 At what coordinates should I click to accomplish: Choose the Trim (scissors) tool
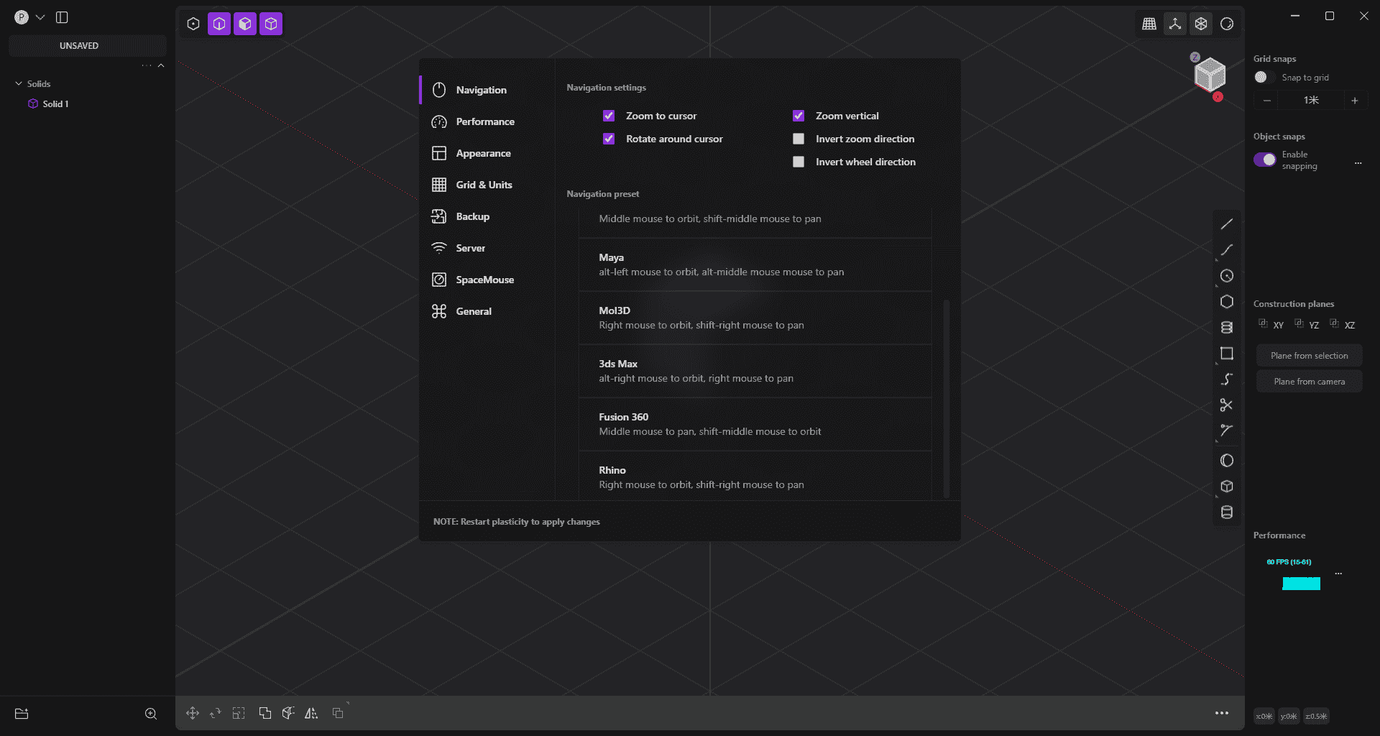click(x=1226, y=405)
